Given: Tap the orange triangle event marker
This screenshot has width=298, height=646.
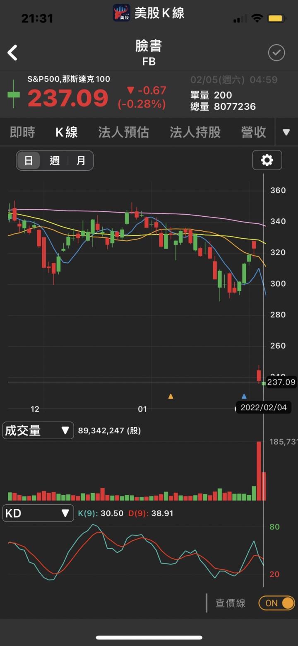Looking at the screenshot, I should [171, 396].
